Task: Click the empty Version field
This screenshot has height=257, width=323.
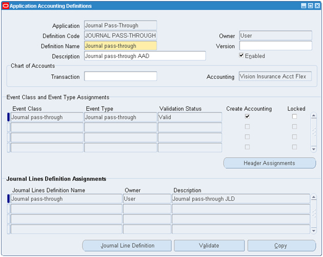Action: [x=275, y=46]
